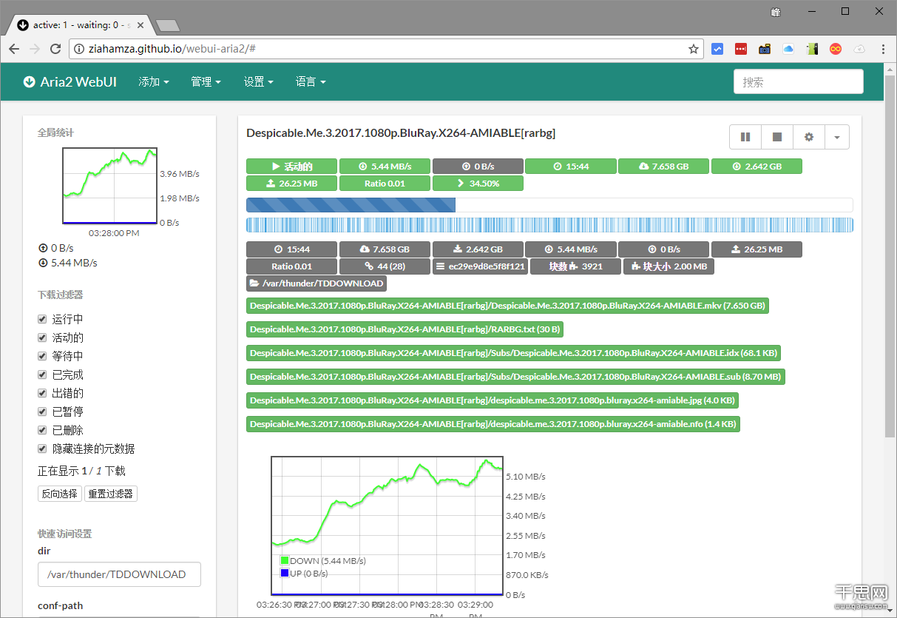Reload the page with the refresh icon
The image size is (897, 618).
(55, 49)
